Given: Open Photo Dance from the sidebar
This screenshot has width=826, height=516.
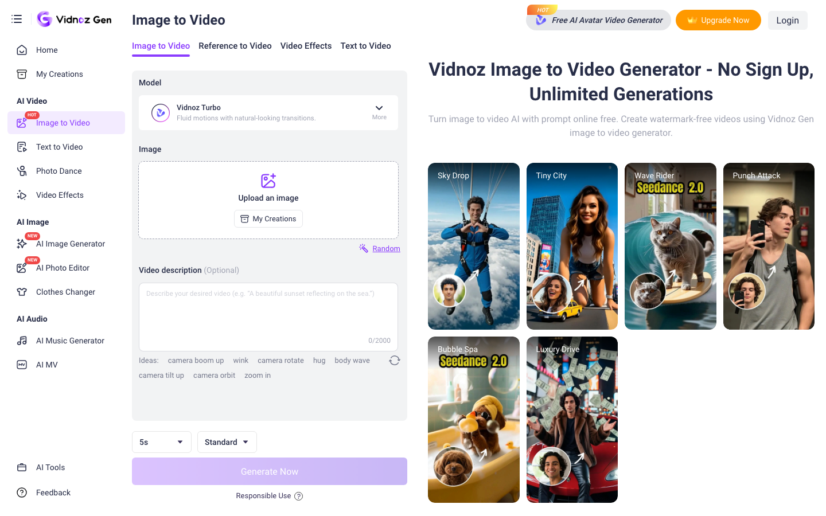Looking at the screenshot, I should click(66, 171).
